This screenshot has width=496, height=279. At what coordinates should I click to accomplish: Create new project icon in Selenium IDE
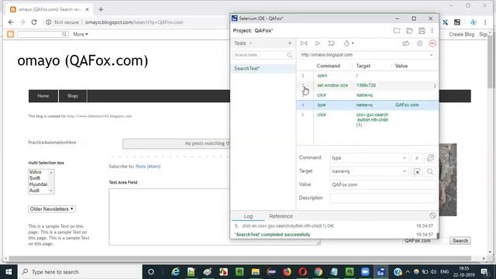pos(397,31)
